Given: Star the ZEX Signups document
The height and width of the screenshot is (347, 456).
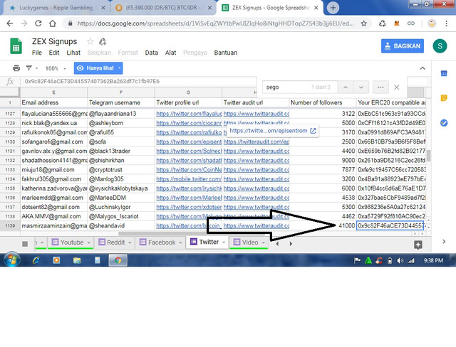Looking at the screenshot, I should [90, 41].
